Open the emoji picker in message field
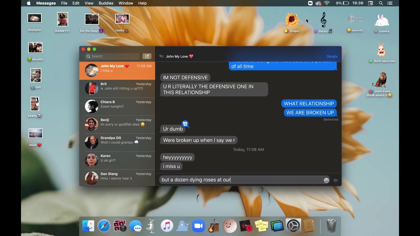420x236 pixels. (326, 180)
